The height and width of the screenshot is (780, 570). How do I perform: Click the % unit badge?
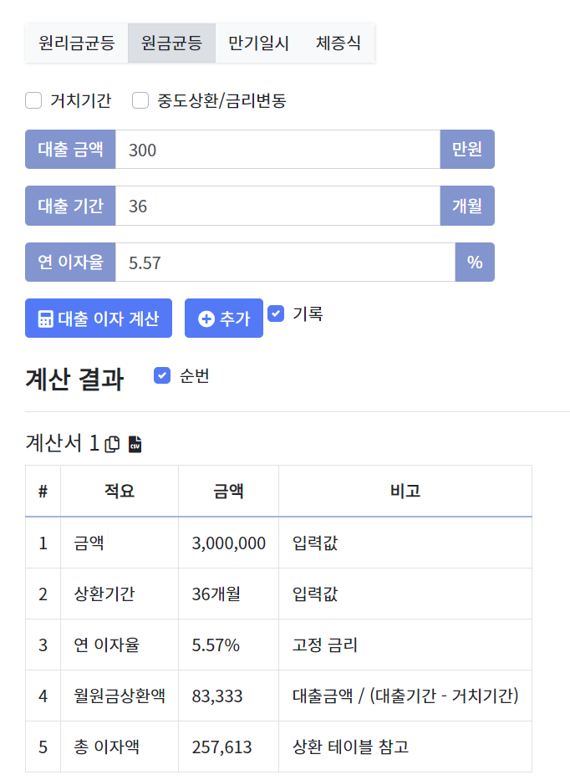pos(474,262)
